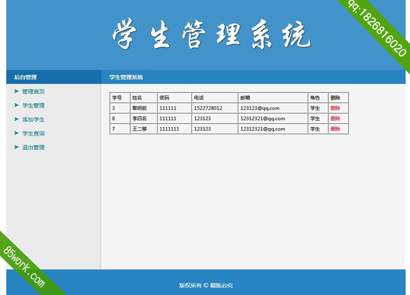The width and height of the screenshot is (410, 295).
Task: Click the arrow icon beside 管理首页
Action: click(17, 91)
